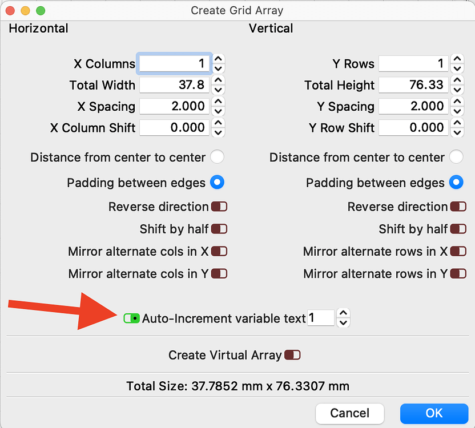This screenshot has width=475, height=428.
Task: Increment the X Columns value using the up arrow
Action: pos(218,60)
